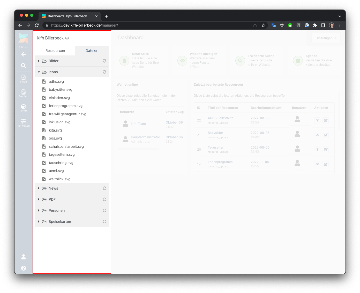Click the user profile icon in sidebar
Screen dimensions: 360x293
(x=24, y=257)
